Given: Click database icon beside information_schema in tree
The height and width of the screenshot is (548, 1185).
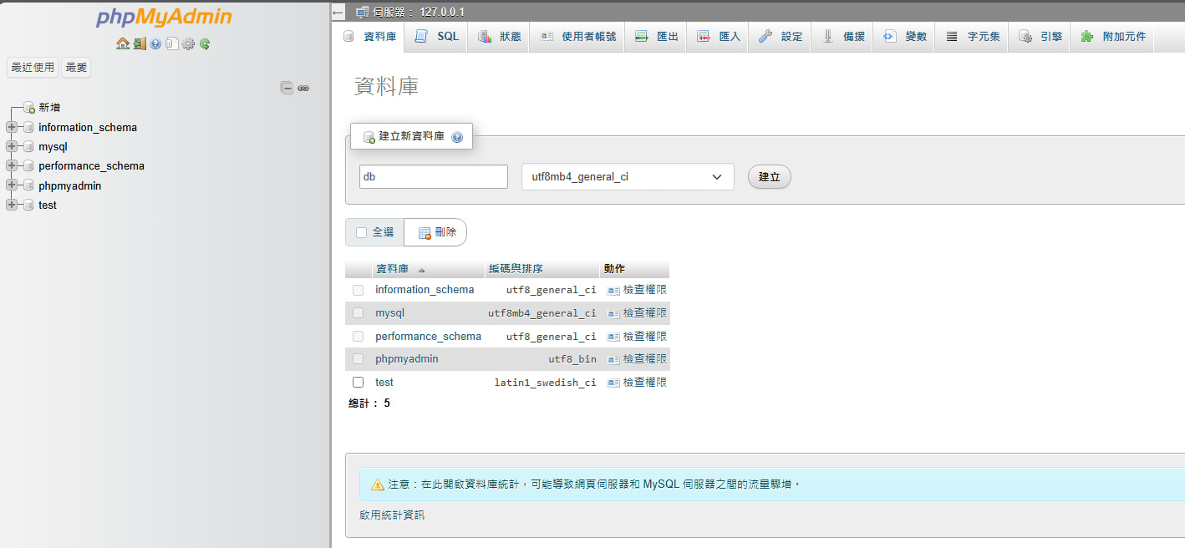Looking at the screenshot, I should click(x=28, y=128).
